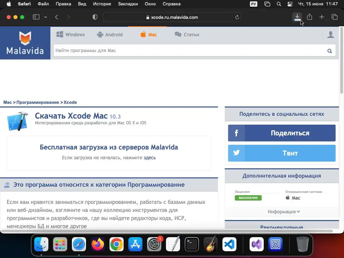Open Control Center
Image resolution: width=344 pixels, height=258 pixels.
click(x=290, y=4)
